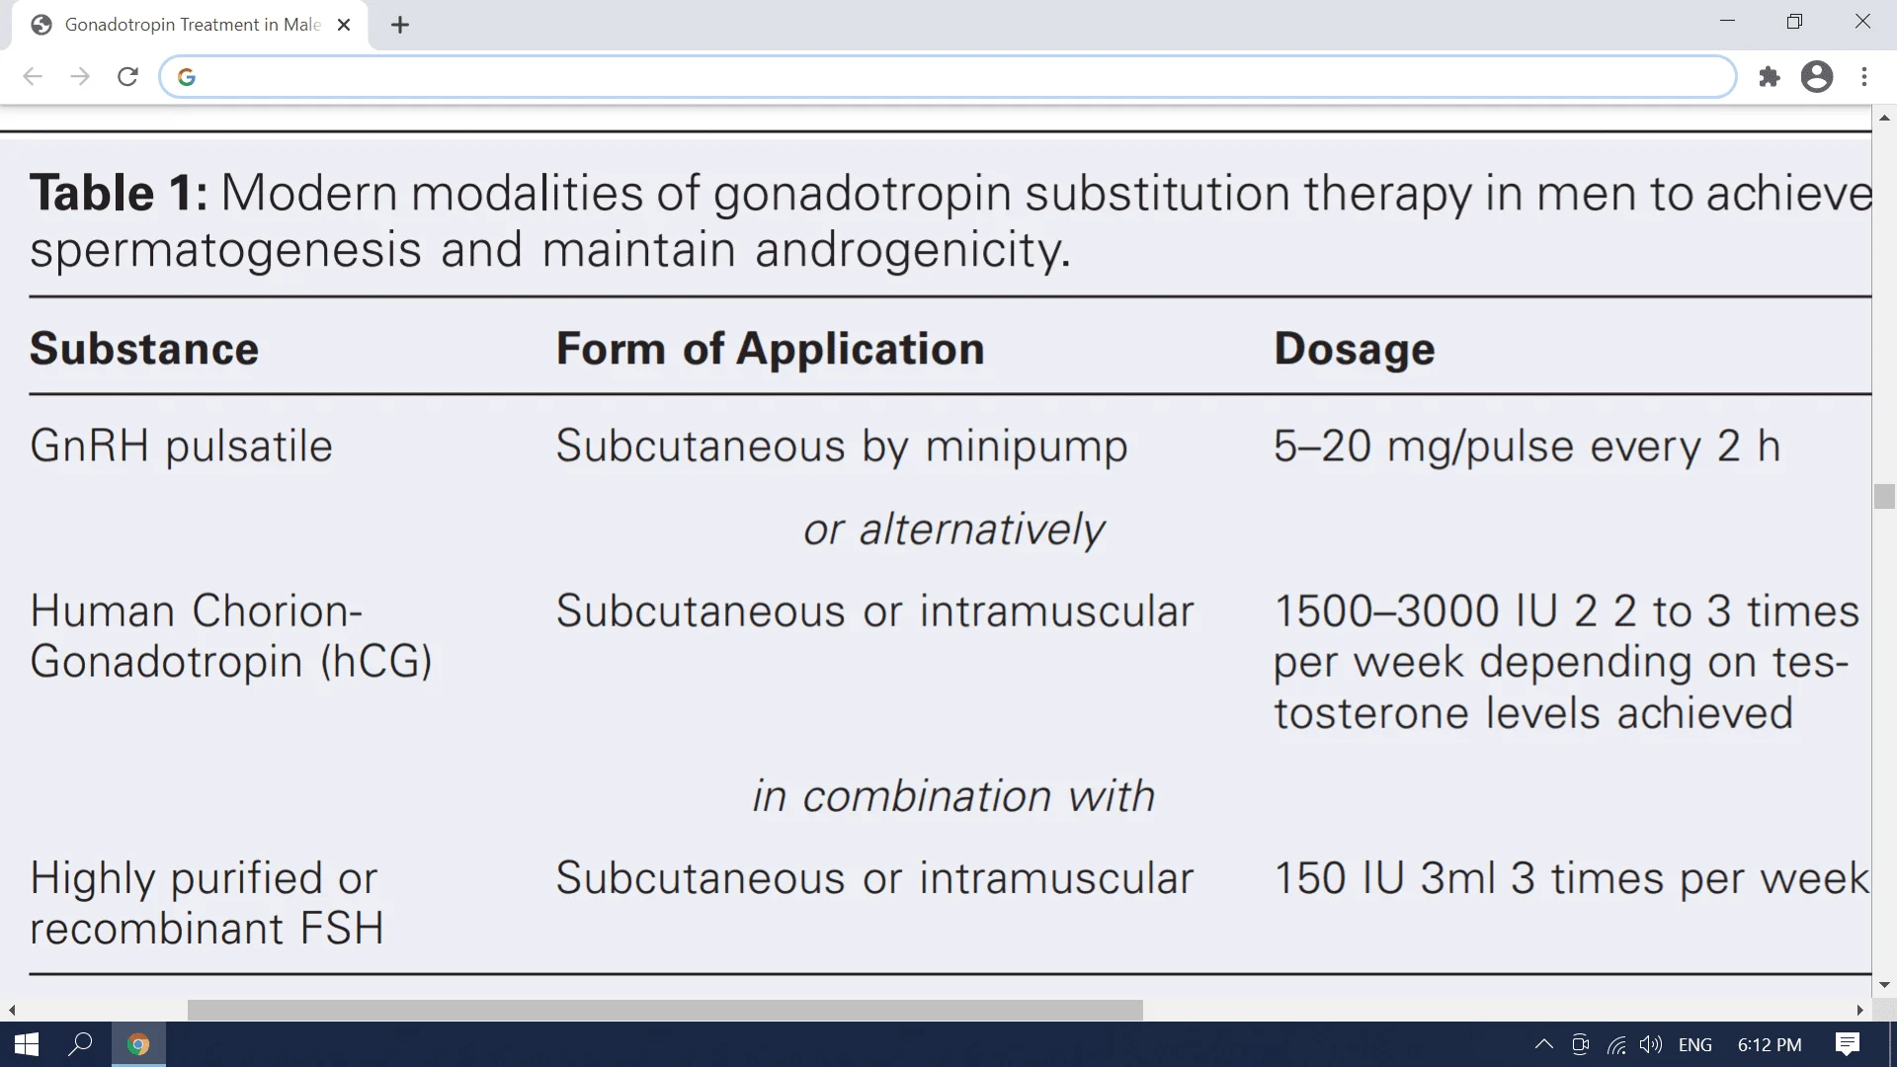1897x1067 pixels.
Task: Click the browser back arrow
Action: 33,77
